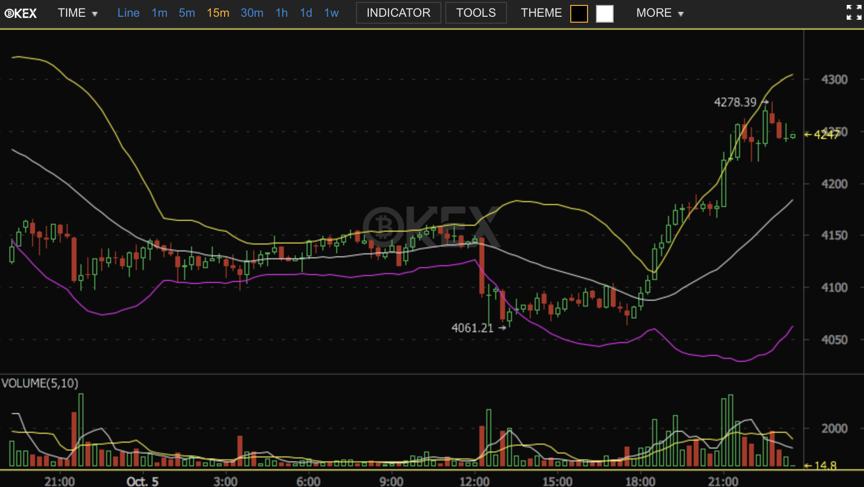Screen dimensions: 864x487
Task: Open the INDICATOR panel
Action: (398, 13)
